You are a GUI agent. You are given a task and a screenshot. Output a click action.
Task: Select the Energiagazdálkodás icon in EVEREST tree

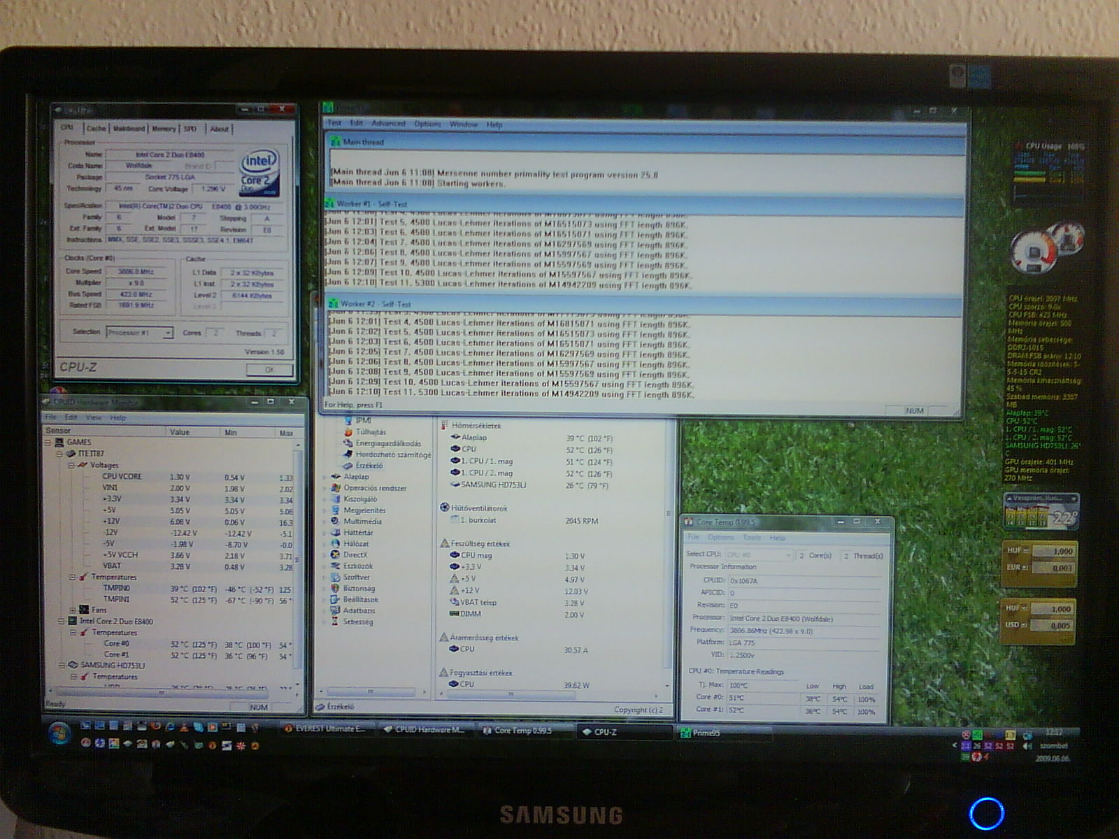[x=348, y=443]
